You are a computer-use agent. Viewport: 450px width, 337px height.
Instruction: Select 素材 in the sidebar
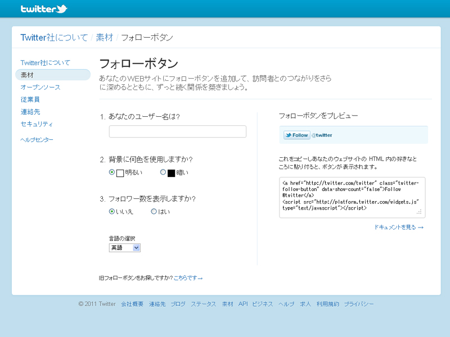[53, 75]
